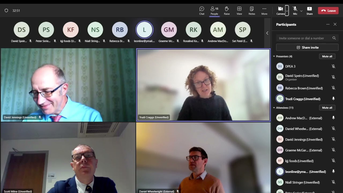This screenshot has width=343, height=193.
Task: Open the More actions menu in toolbar
Action: pyautogui.click(x=264, y=11)
